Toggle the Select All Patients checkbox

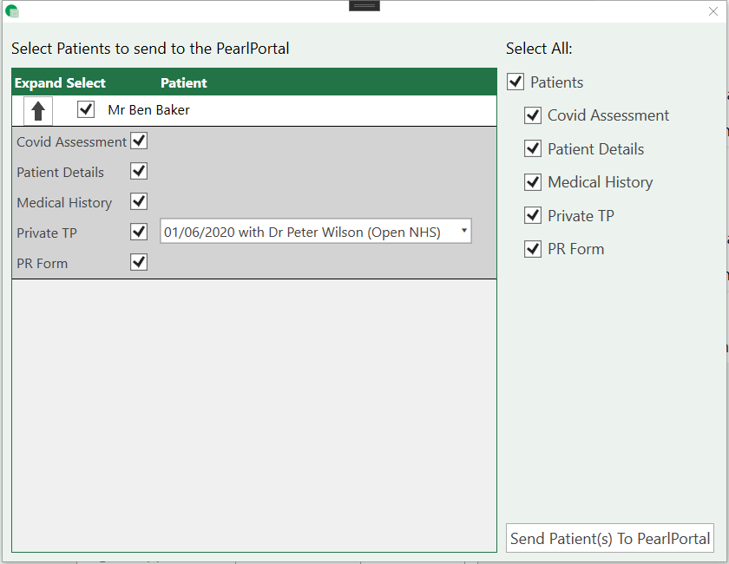(516, 82)
